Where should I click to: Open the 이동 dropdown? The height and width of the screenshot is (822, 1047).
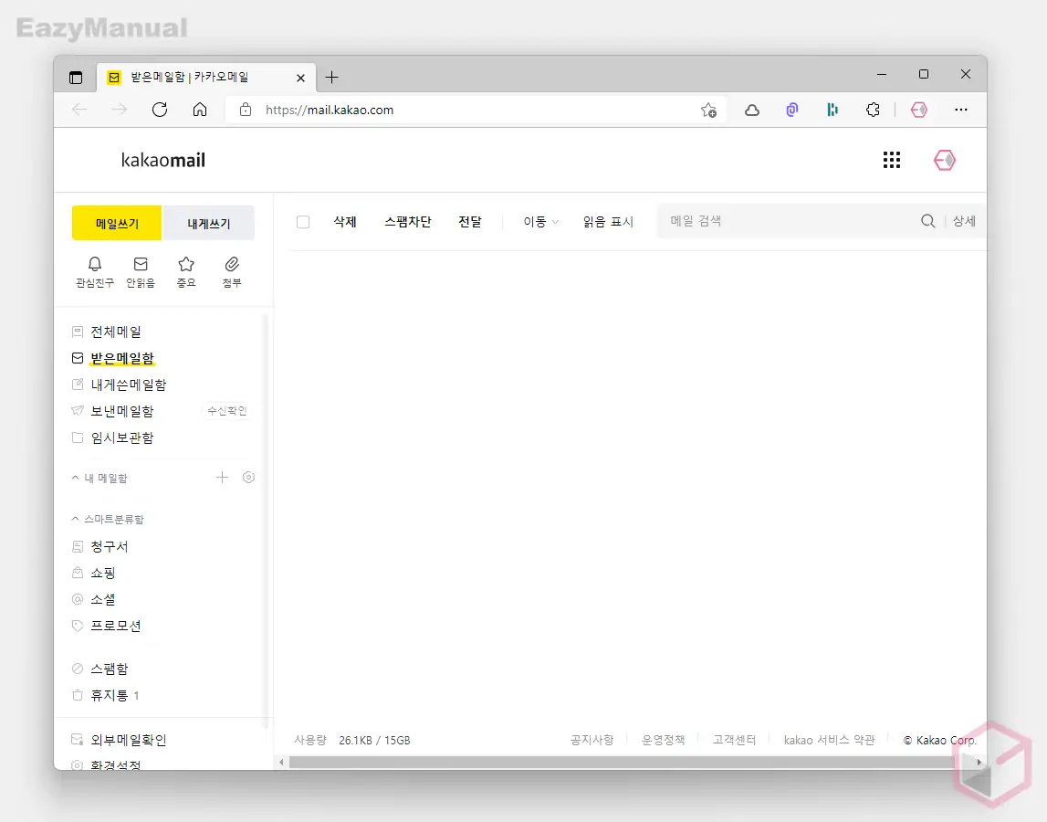tap(541, 222)
